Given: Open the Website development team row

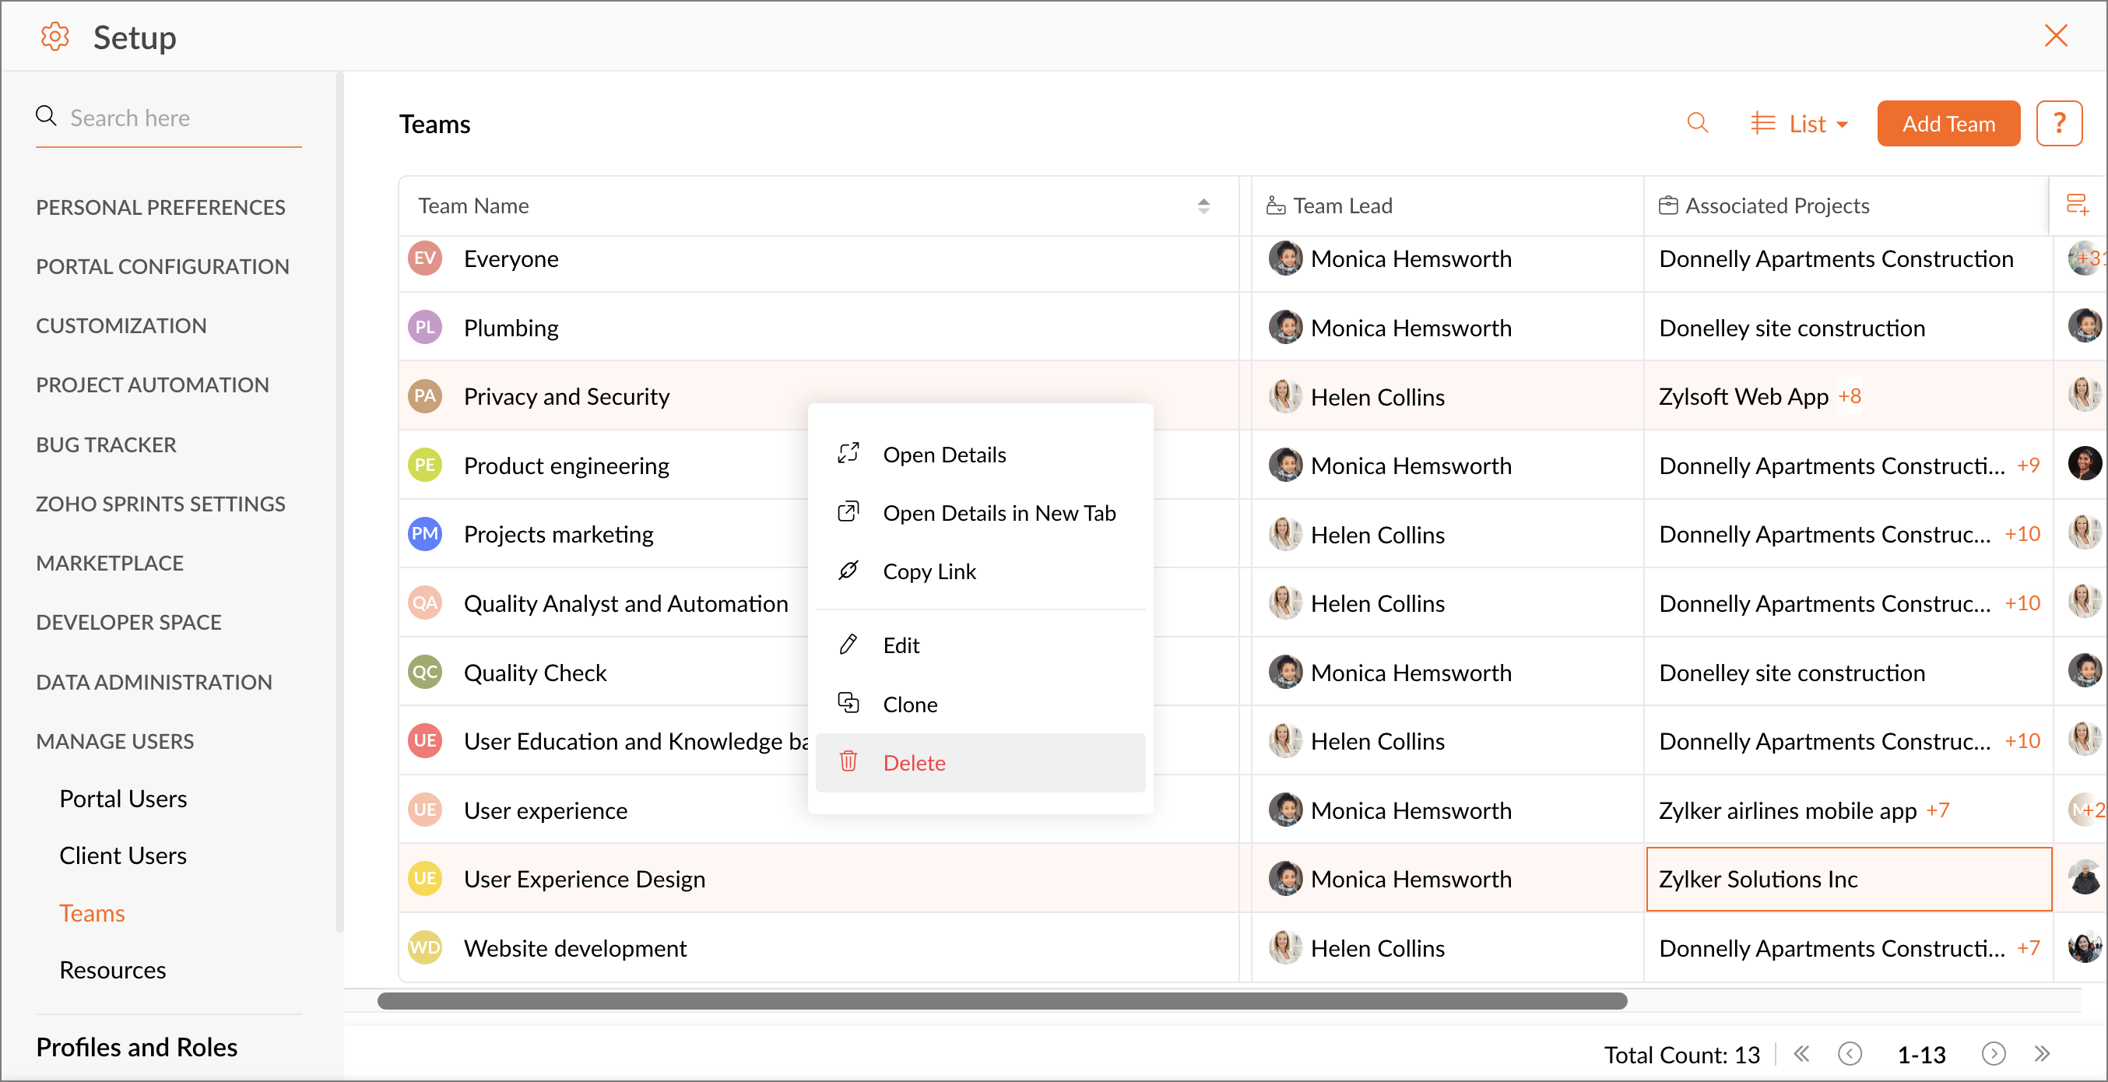Looking at the screenshot, I should 574,948.
